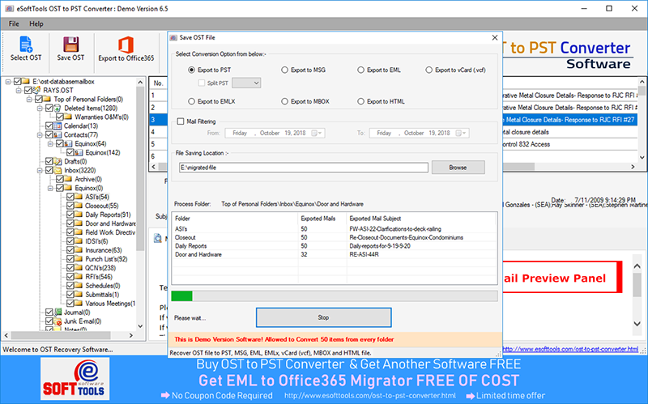
Task: Click the RFI's(546) folder icon
Action: coord(79,277)
